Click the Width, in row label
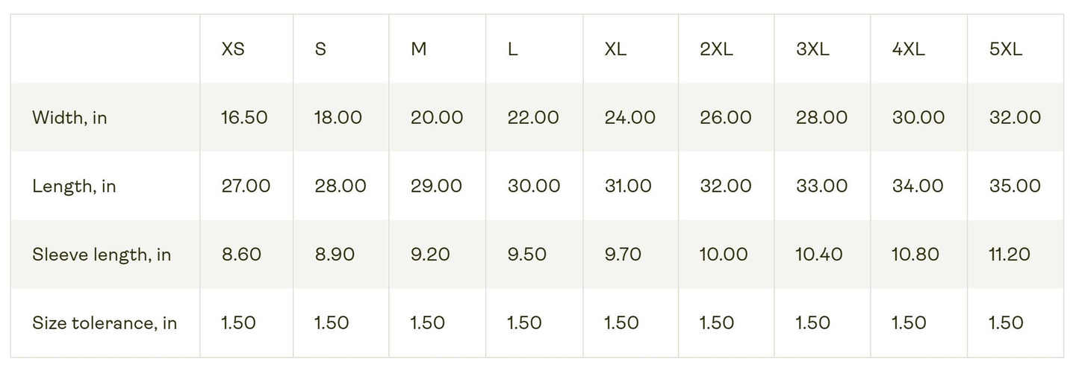Viewport: 1079px width, 368px height. tap(69, 118)
